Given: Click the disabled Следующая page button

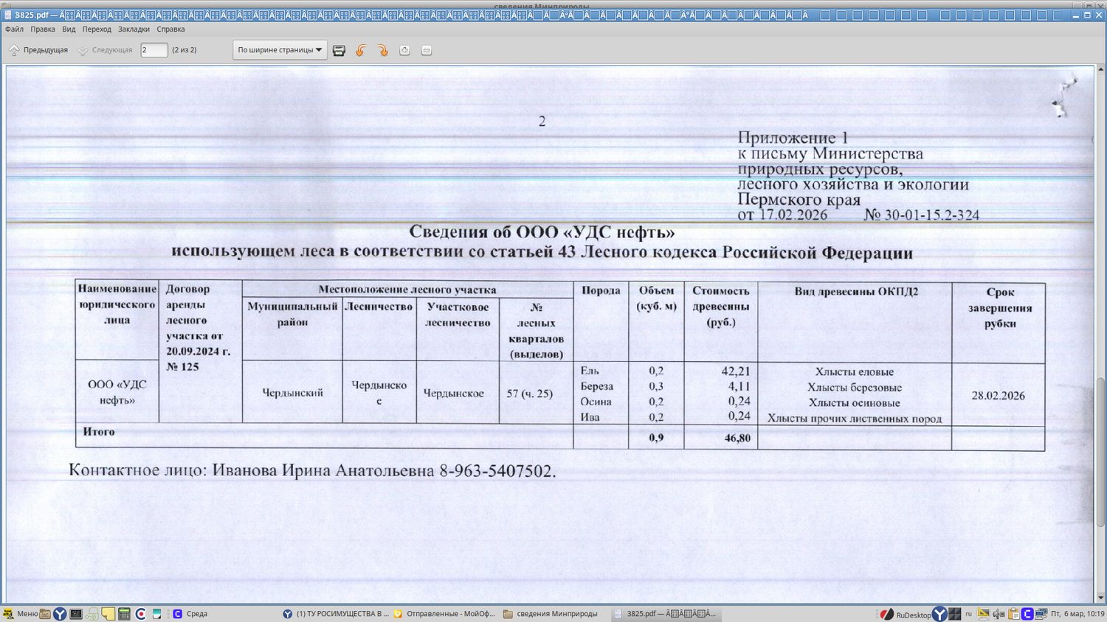Looking at the screenshot, I should (106, 50).
